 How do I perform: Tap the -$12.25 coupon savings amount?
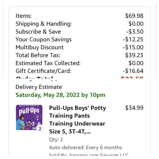(133, 39)
